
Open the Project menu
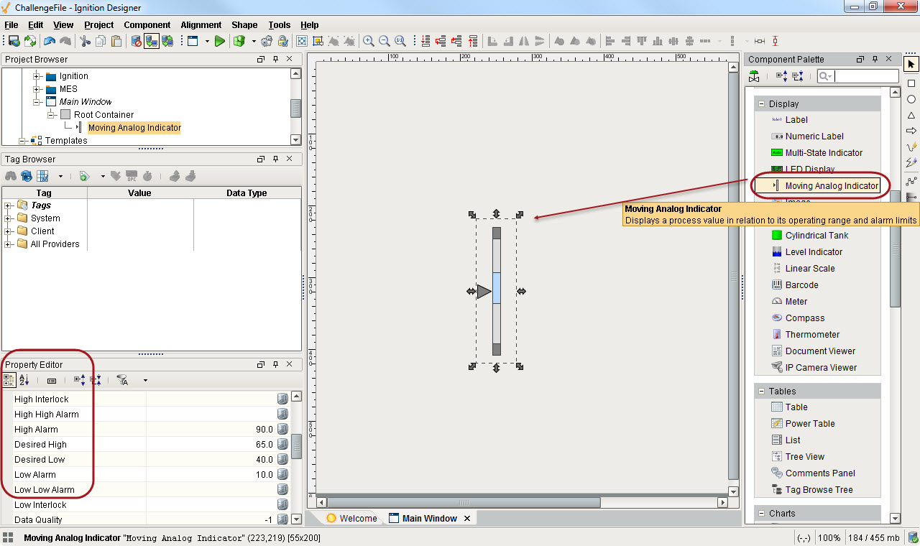[99, 25]
